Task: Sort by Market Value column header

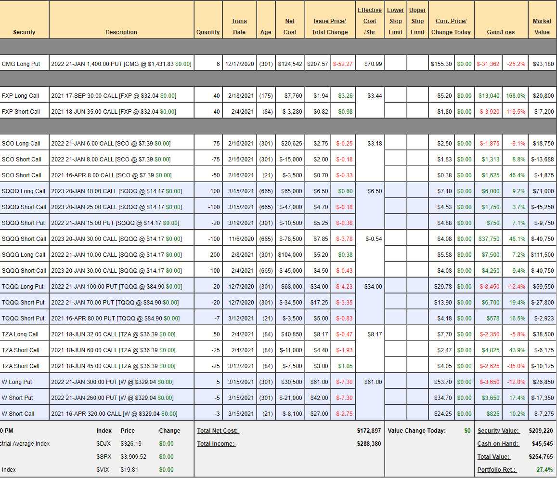Action: 542,27
